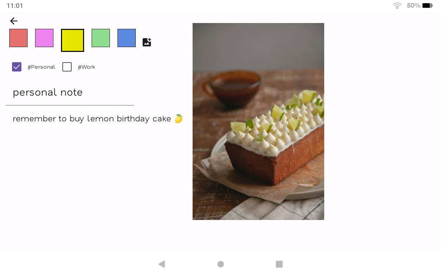Choose the selected yellow color swatch
441x275 pixels.
point(72,40)
